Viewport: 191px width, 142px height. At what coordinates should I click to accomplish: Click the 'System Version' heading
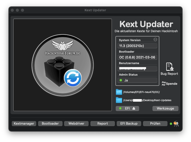coord(130,40)
